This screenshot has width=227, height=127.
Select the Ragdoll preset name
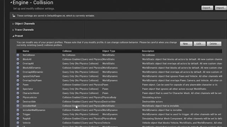[x=27, y=119]
